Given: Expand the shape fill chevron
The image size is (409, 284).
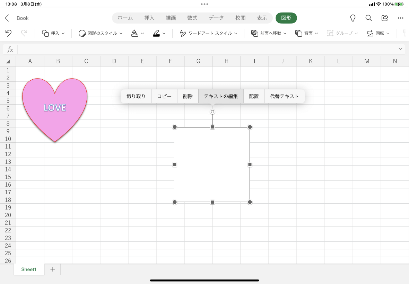Looking at the screenshot, I should [142, 33].
